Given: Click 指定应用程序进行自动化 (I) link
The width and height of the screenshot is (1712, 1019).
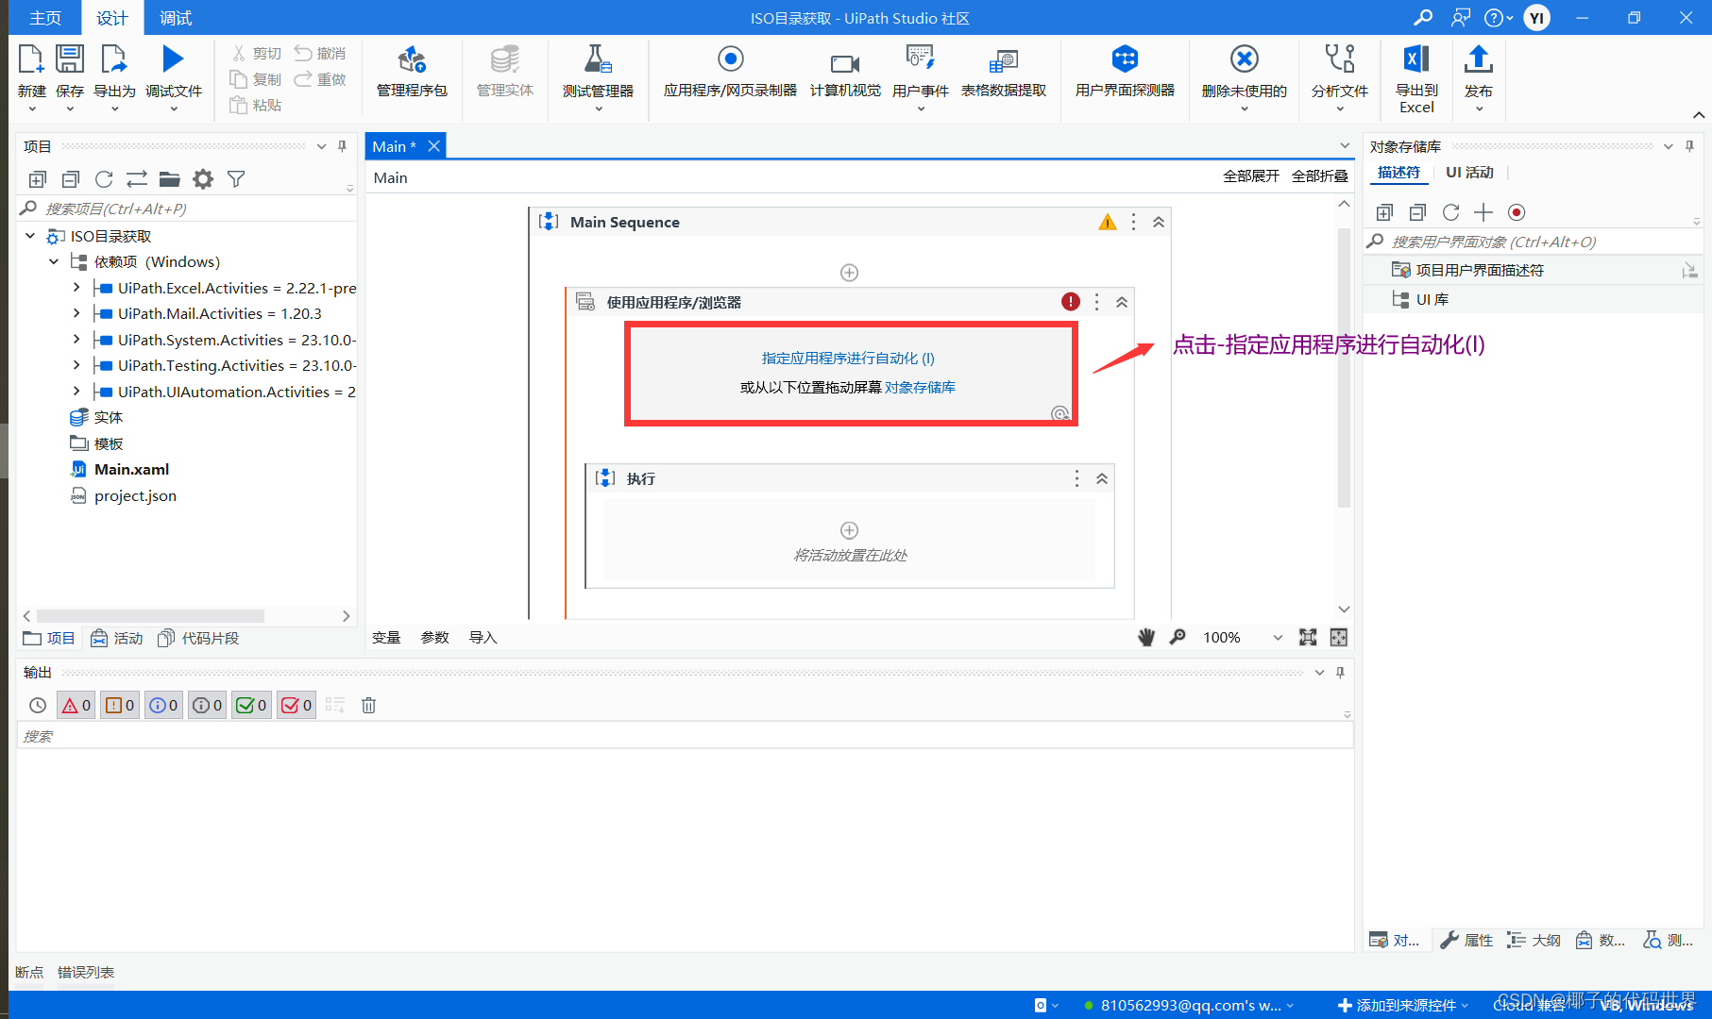Looking at the screenshot, I should 848,359.
